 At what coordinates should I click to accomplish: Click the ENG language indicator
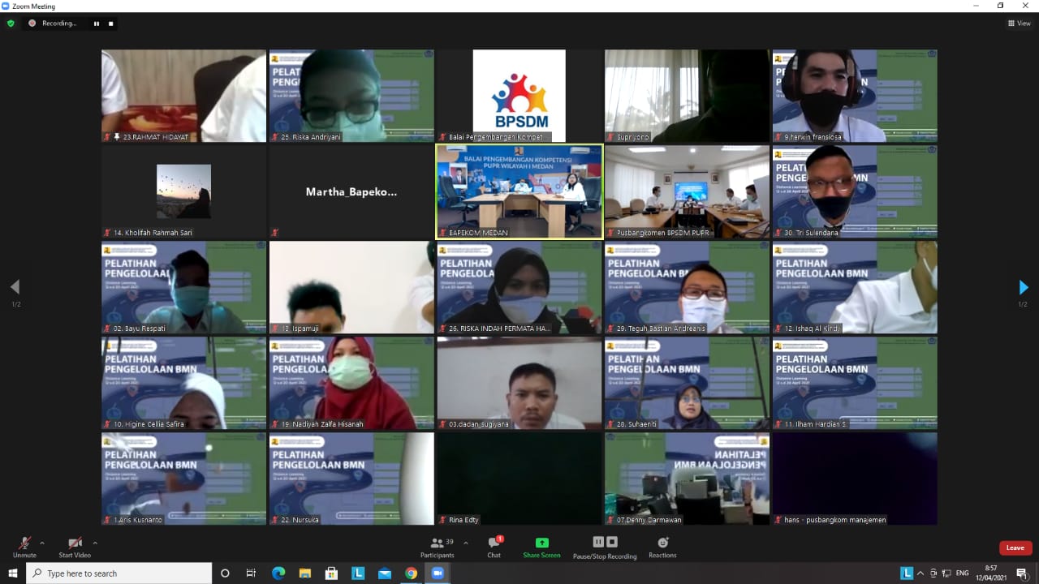963,573
